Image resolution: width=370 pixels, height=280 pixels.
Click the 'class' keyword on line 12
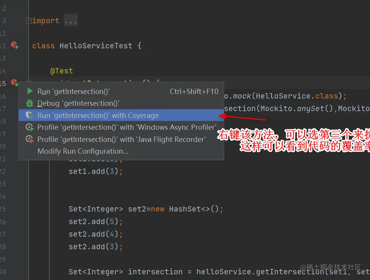(43, 46)
